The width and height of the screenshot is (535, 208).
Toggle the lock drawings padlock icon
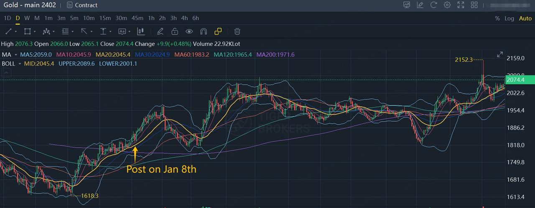(175, 31)
